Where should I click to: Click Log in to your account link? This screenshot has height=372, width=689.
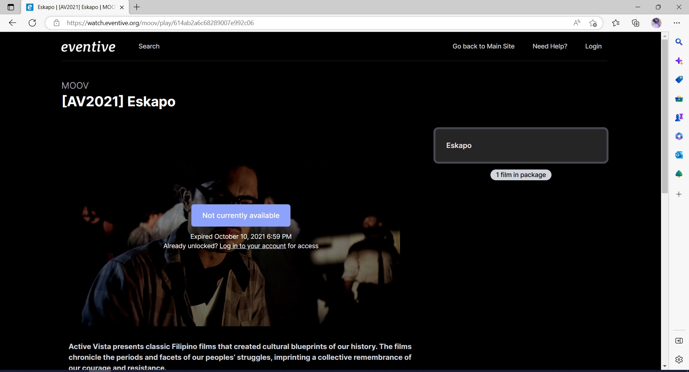click(x=252, y=246)
